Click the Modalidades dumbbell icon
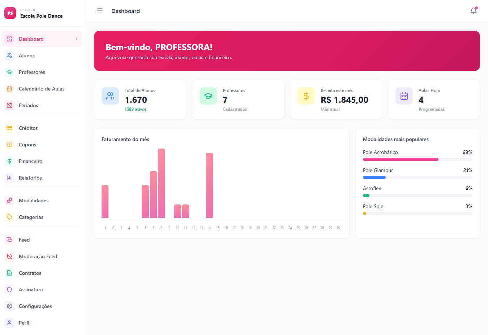Screen dimensions: 488x335 coord(9,200)
